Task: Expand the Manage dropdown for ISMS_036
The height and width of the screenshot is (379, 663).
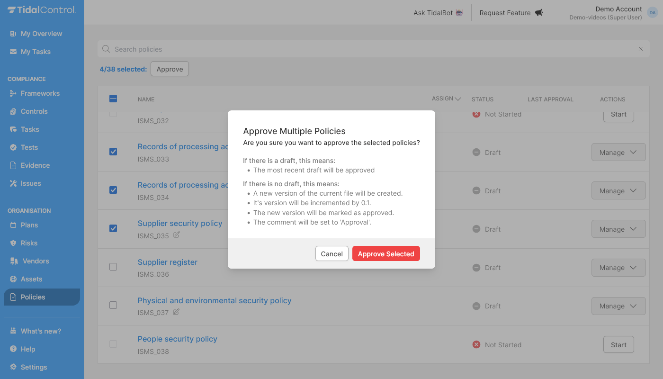Action: [x=618, y=267]
